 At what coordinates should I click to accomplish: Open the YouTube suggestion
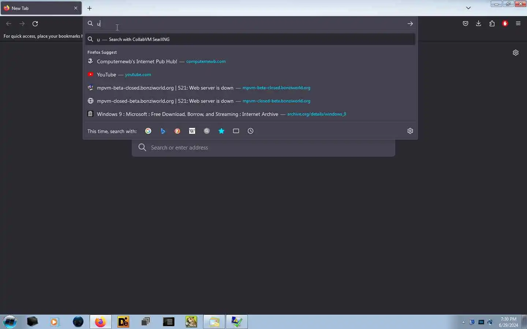(250, 75)
